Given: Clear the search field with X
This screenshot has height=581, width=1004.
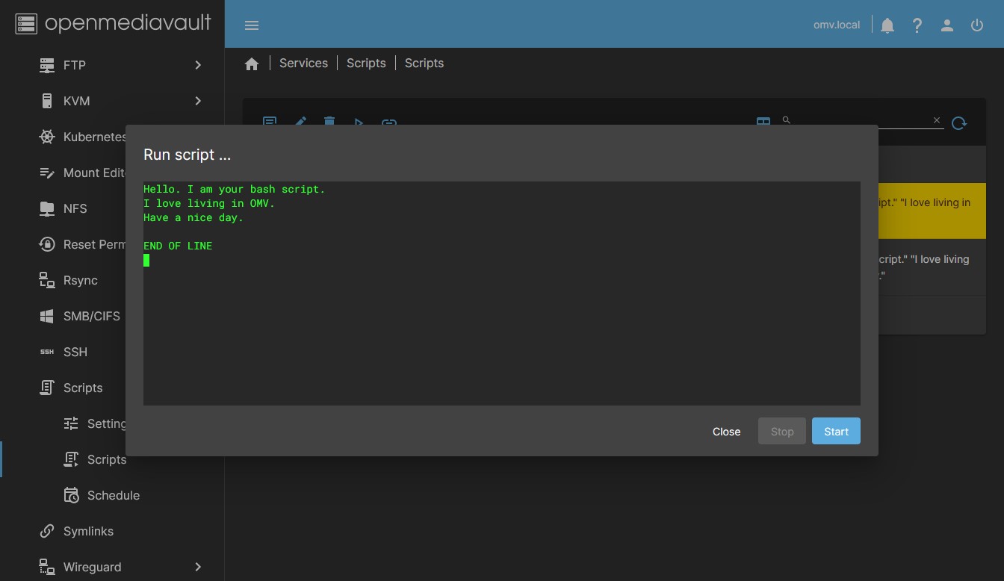Looking at the screenshot, I should (x=937, y=120).
